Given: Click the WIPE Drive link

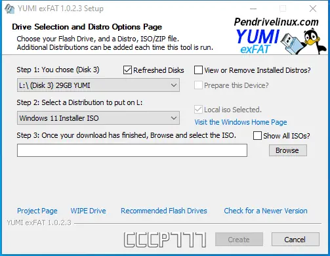Looking at the screenshot, I should pos(88,211).
